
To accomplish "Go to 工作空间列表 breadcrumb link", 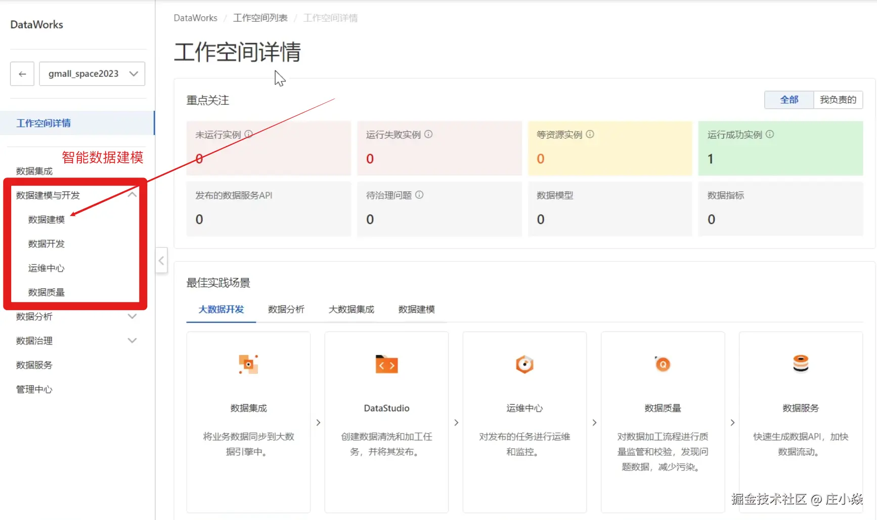I will coord(260,18).
